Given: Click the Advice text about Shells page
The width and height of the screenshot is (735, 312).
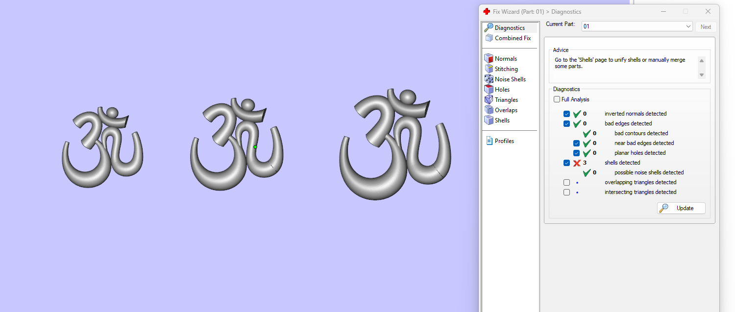Looking at the screenshot, I should [x=620, y=63].
